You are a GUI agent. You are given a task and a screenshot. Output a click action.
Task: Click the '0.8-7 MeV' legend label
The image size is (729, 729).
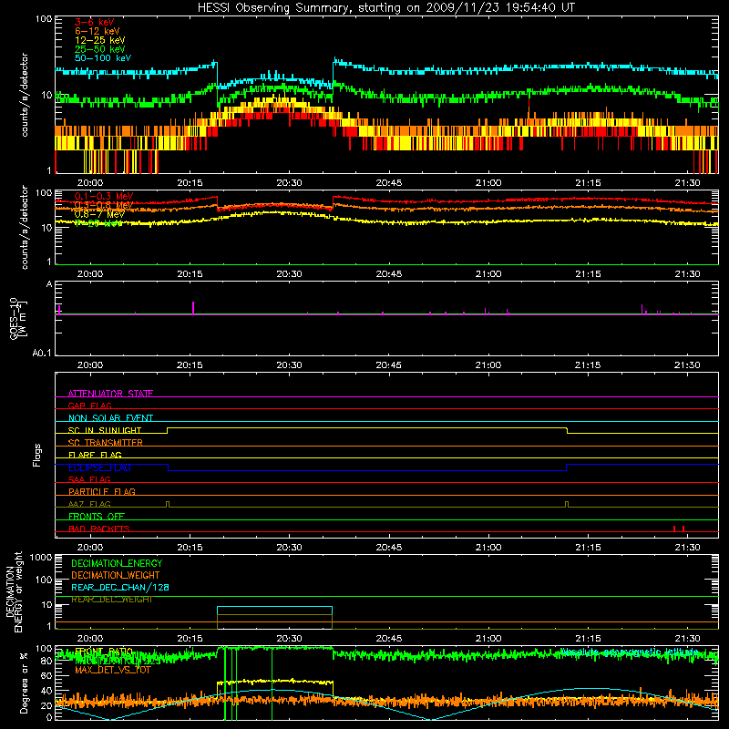(99, 214)
